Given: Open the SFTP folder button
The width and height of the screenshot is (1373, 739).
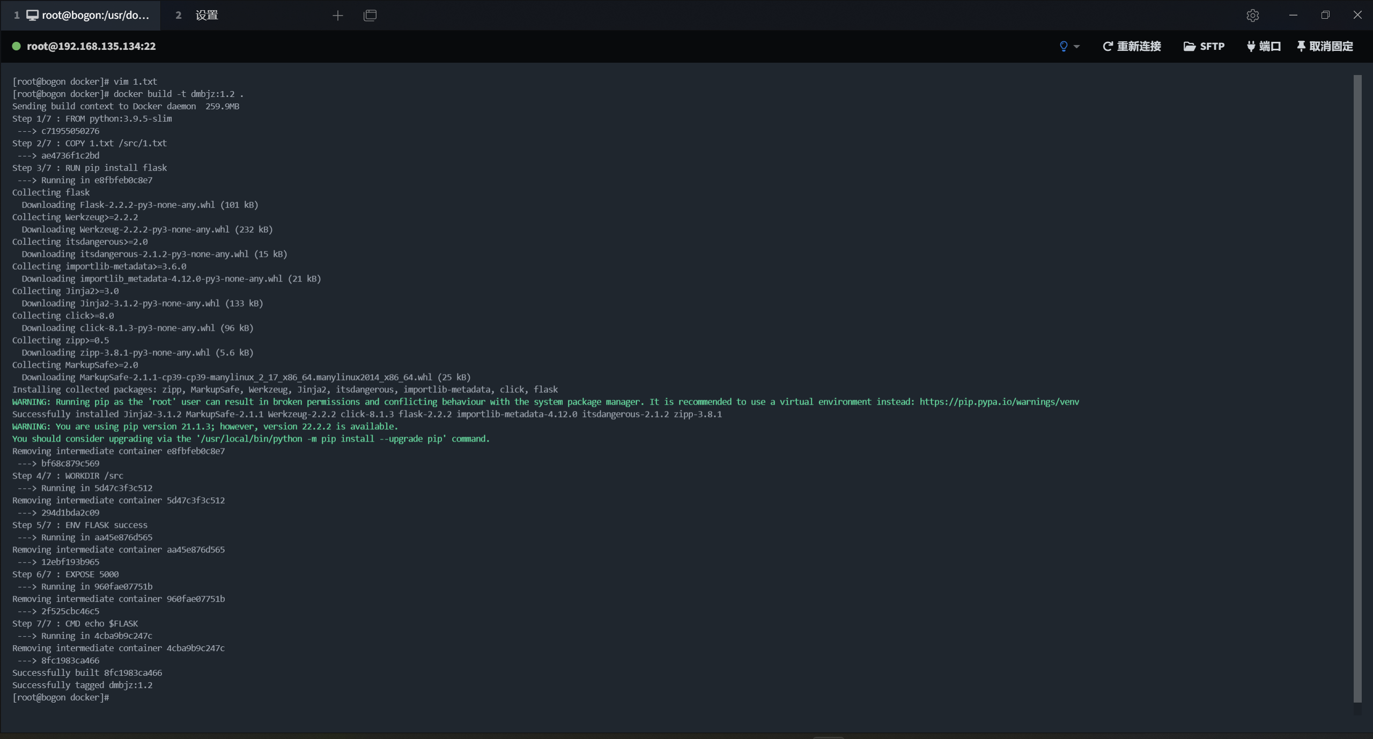Looking at the screenshot, I should click(1204, 46).
